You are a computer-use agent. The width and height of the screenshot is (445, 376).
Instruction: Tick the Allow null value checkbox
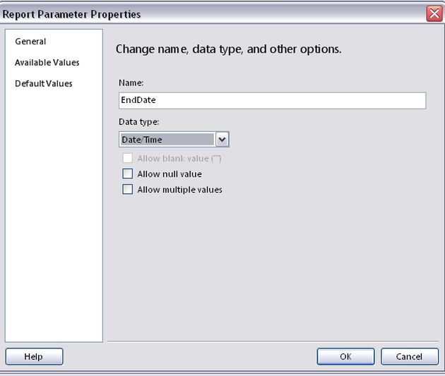128,174
